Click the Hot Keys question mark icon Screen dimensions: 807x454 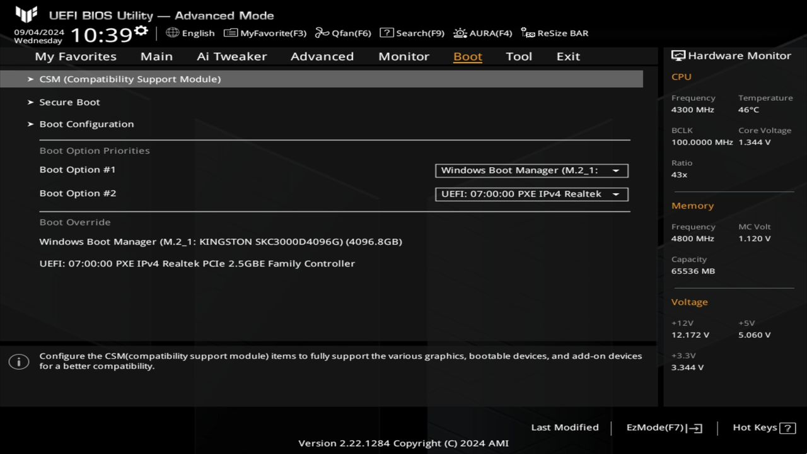coord(787,429)
